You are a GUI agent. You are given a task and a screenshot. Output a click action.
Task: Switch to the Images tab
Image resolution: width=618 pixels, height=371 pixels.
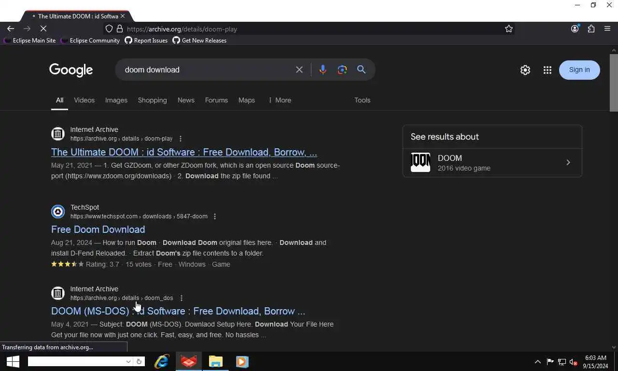point(116,100)
